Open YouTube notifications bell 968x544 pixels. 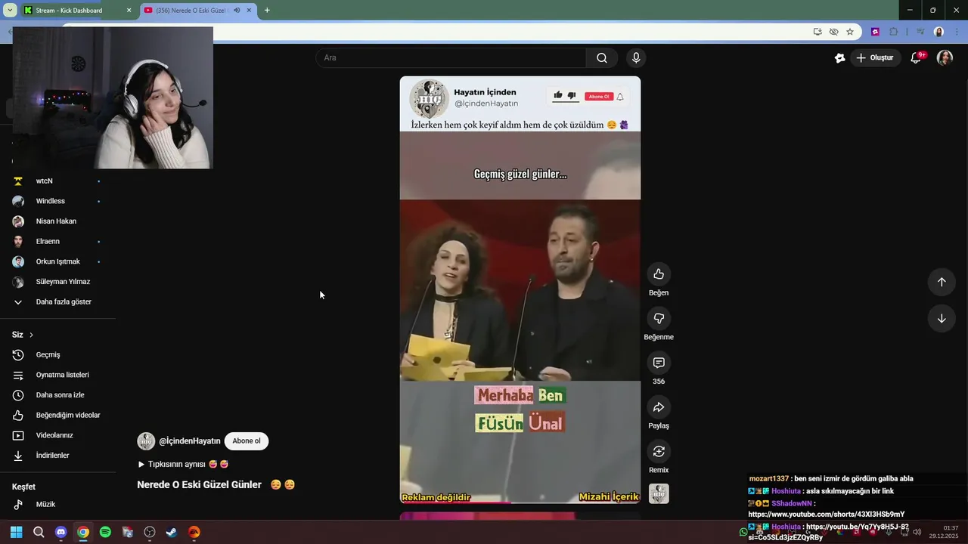click(916, 58)
